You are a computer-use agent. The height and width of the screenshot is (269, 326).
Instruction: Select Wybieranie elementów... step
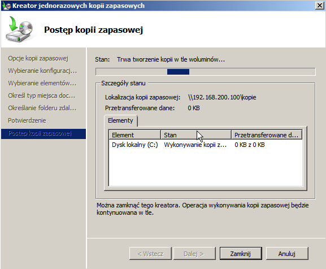(x=42, y=83)
